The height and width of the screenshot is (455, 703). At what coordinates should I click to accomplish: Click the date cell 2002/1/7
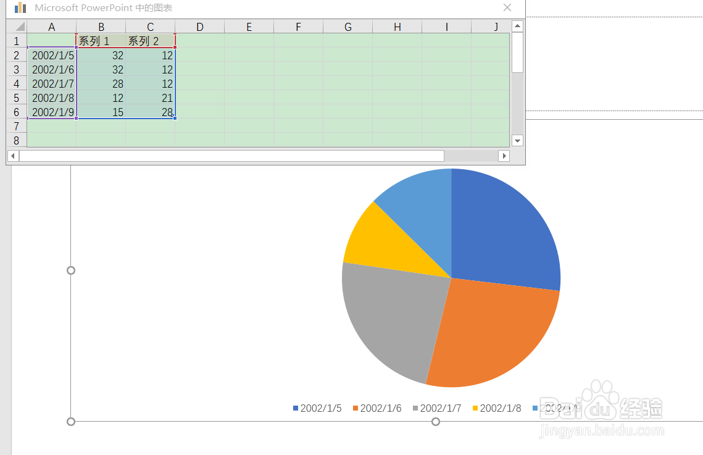point(52,83)
